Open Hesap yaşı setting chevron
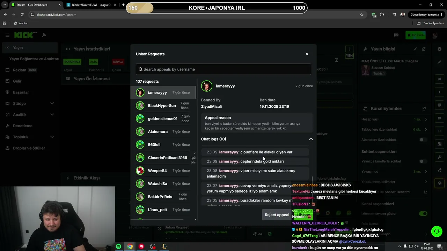The image size is (447, 251). point(426,119)
